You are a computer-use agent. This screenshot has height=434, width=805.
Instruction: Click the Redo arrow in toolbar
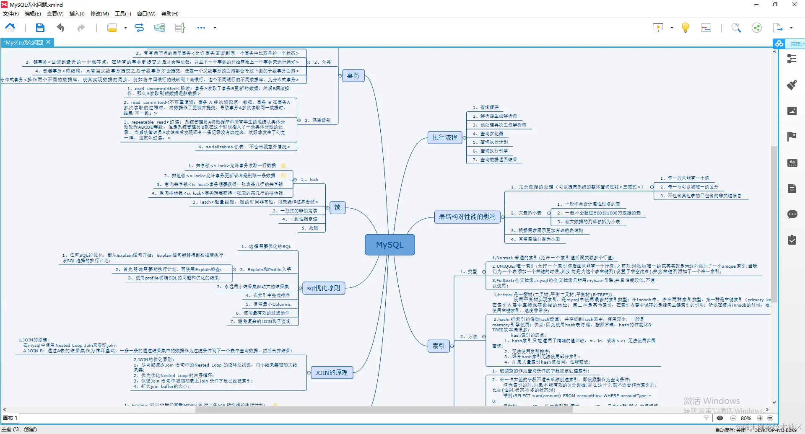(81, 28)
